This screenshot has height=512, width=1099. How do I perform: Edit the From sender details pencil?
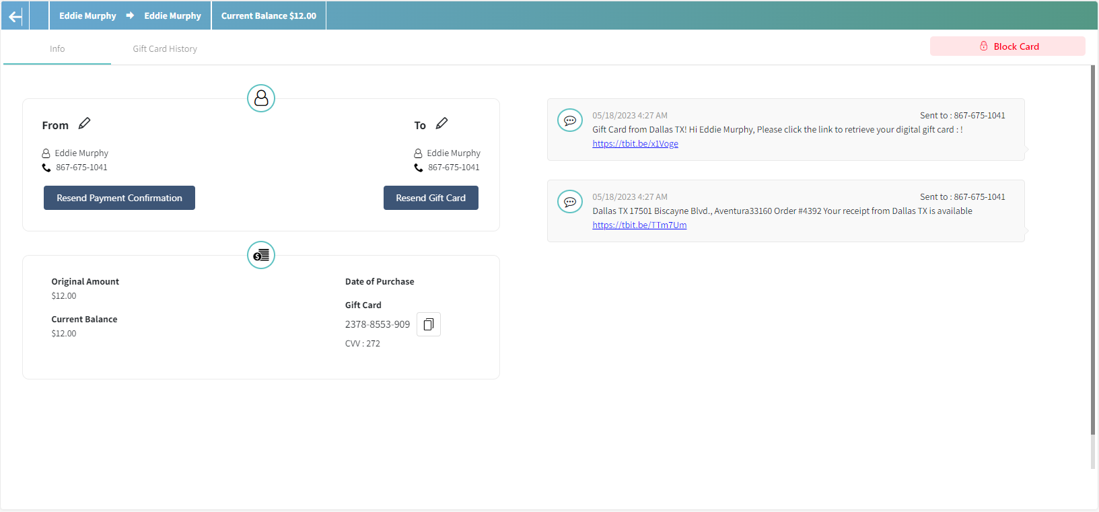pyautogui.click(x=84, y=124)
